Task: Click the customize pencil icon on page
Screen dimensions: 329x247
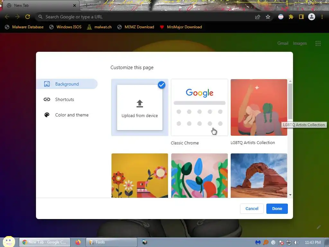Action: (x=319, y=227)
